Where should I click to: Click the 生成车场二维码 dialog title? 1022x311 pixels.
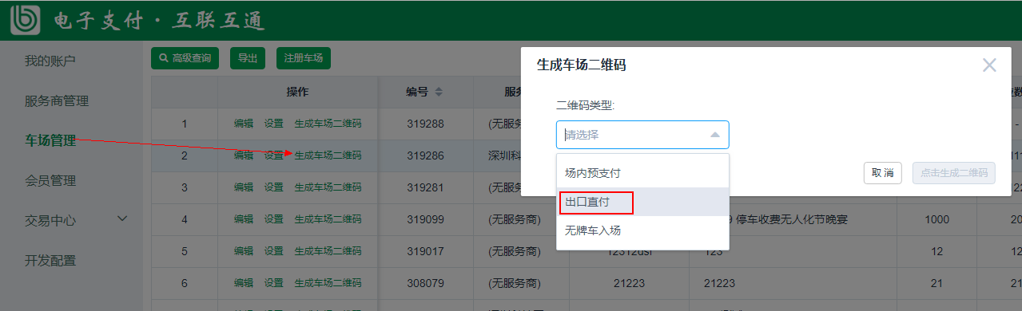581,65
